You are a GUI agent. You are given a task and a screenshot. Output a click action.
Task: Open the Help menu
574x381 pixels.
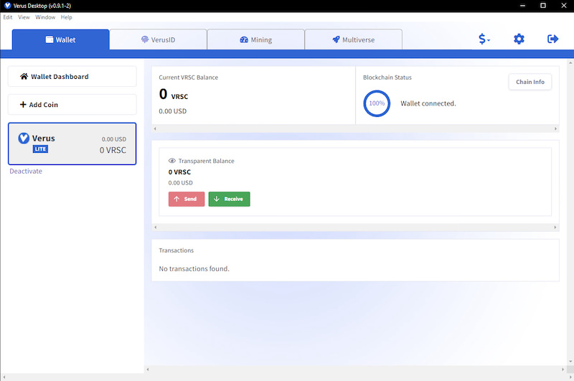coord(66,17)
